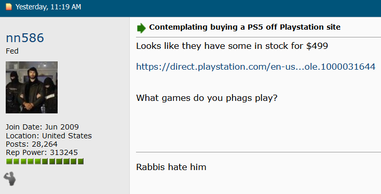Click the orange post status icon beside timestamp

(x=9, y=7)
